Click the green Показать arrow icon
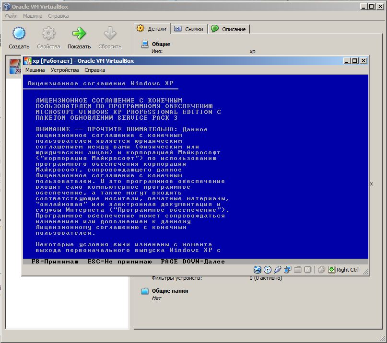Screen dimensions: 387x343 [x=79, y=33]
